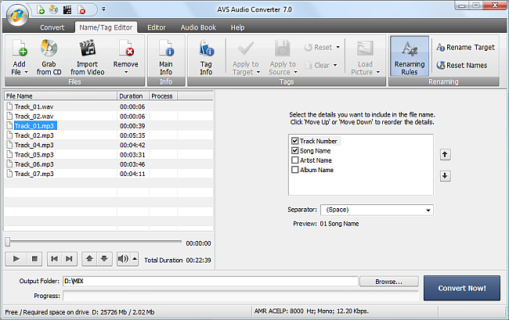The height and width of the screenshot is (320, 509).
Task: Toggle Renaming Rules button
Action: pyautogui.click(x=410, y=56)
